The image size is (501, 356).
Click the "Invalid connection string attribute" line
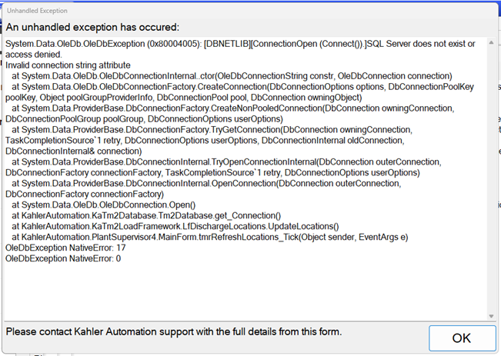point(68,65)
